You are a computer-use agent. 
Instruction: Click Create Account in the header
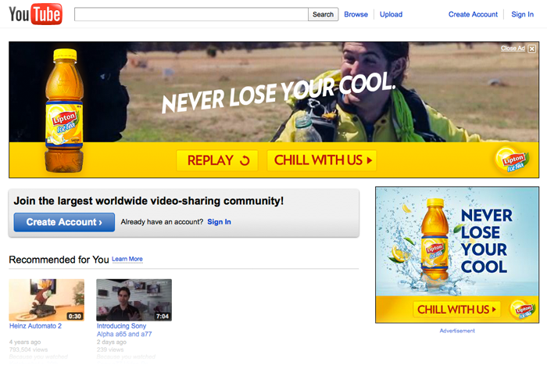(x=473, y=14)
